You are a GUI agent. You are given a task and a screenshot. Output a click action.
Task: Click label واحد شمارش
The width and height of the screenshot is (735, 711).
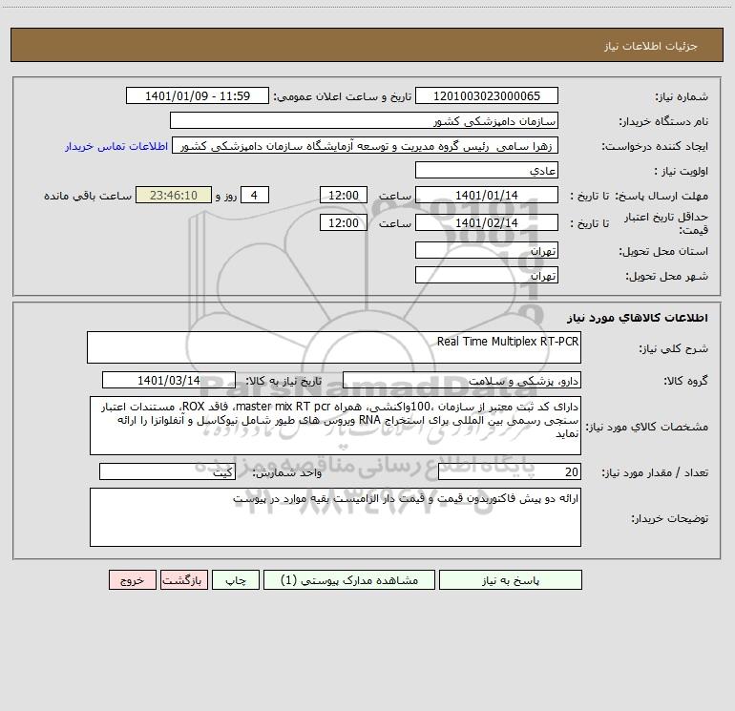287,472
